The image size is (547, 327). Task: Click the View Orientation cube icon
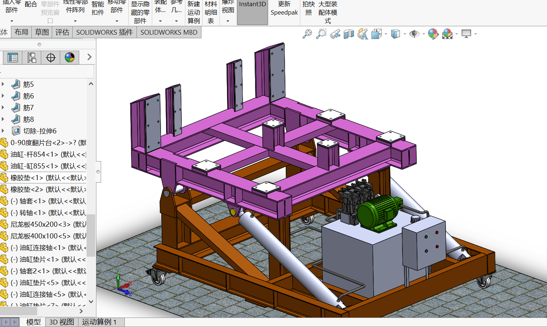pos(376,34)
